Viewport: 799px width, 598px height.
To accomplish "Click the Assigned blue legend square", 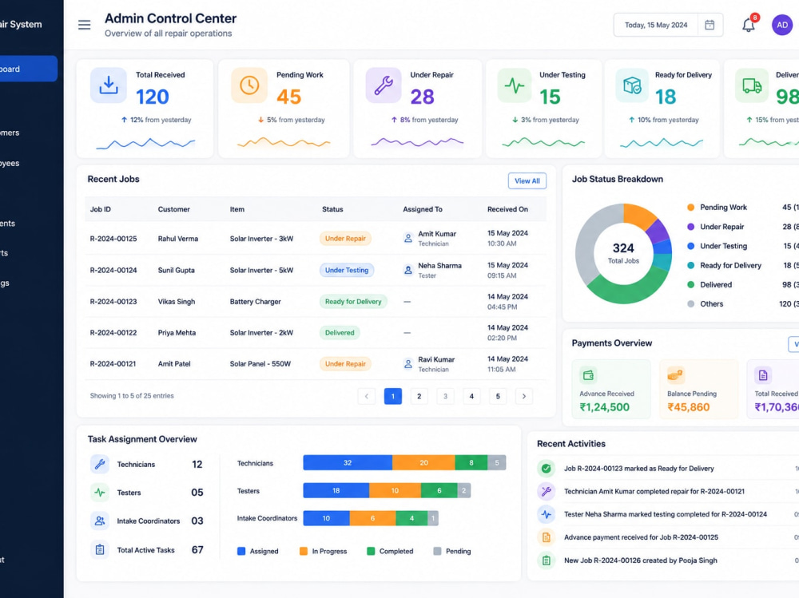I will tap(241, 551).
